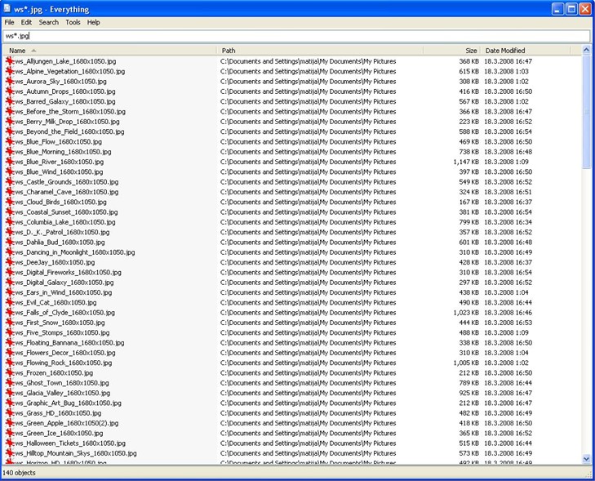
Task: Select file name ws_Flowers_Decor_1680x1050.jpg
Action: (65, 353)
